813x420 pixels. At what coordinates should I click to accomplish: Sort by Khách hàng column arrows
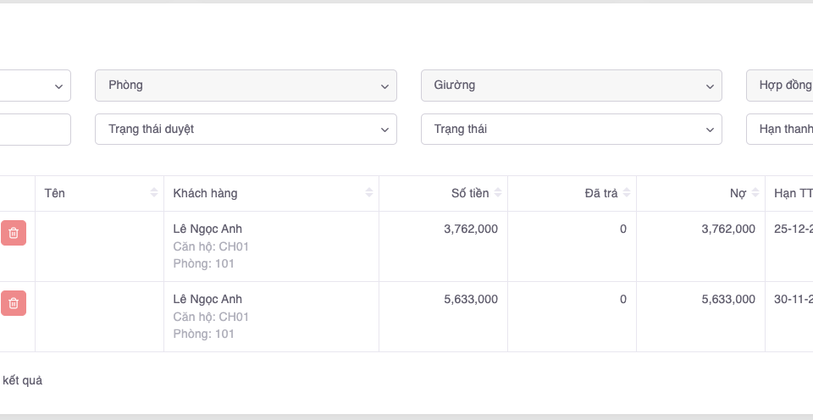(368, 193)
